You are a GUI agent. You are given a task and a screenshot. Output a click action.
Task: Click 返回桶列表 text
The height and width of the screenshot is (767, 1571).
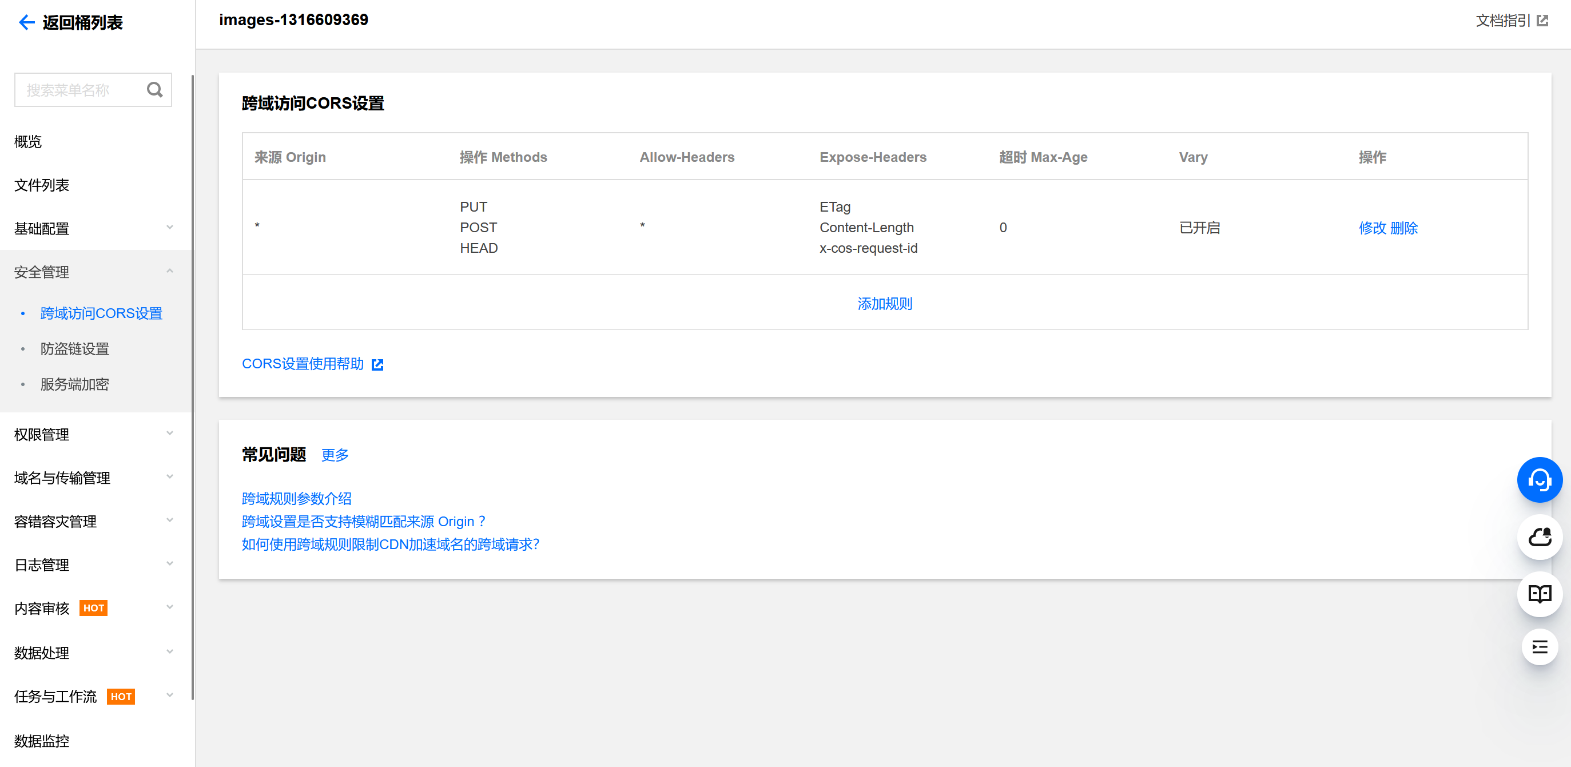[x=82, y=22]
